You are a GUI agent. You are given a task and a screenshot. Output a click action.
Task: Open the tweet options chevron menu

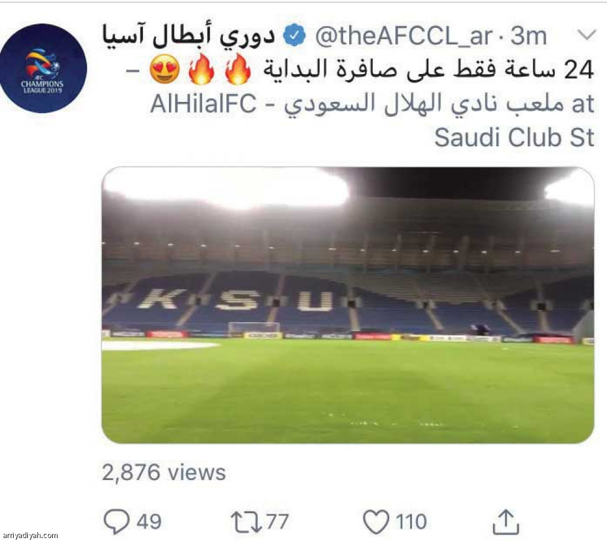587,35
